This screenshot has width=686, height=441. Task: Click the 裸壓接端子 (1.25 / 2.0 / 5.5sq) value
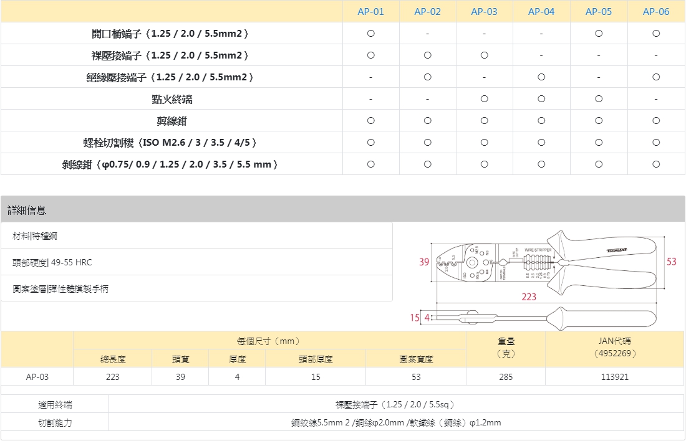click(396, 405)
